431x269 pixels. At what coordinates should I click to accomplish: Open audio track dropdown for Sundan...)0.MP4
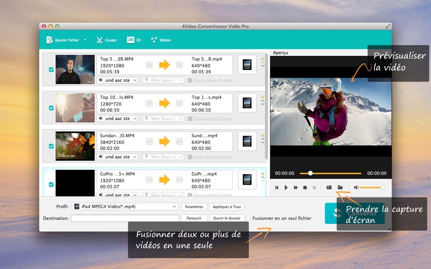[117, 157]
